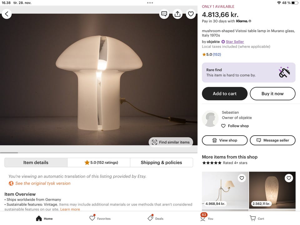The height and width of the screenshot is (225, 300).
Task: Switch to Shipping & policies tab
Action: (x=161, y=162)
